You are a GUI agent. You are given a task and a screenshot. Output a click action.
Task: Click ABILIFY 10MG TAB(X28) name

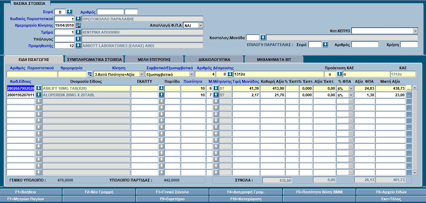point(86,88)
